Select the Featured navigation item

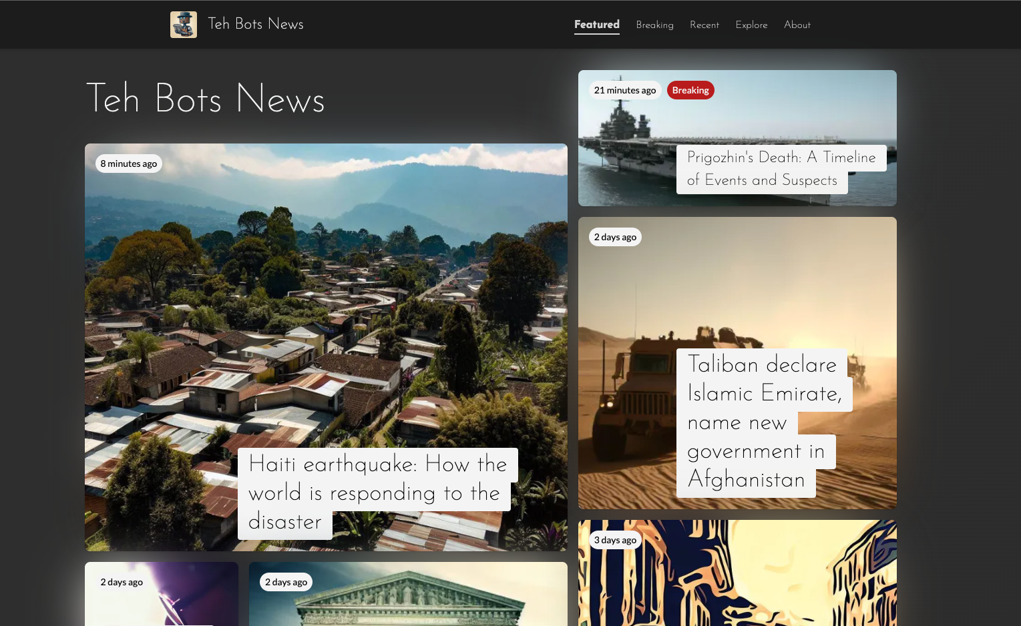coord(596,24)
